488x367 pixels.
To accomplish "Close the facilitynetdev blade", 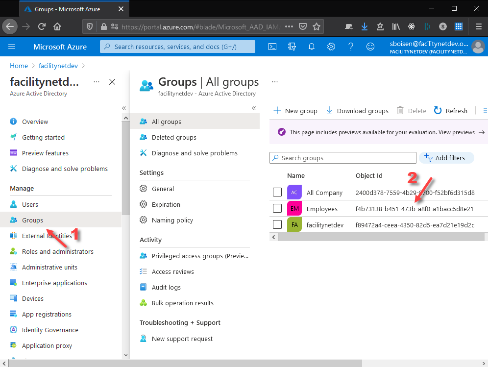I will 112,82.
